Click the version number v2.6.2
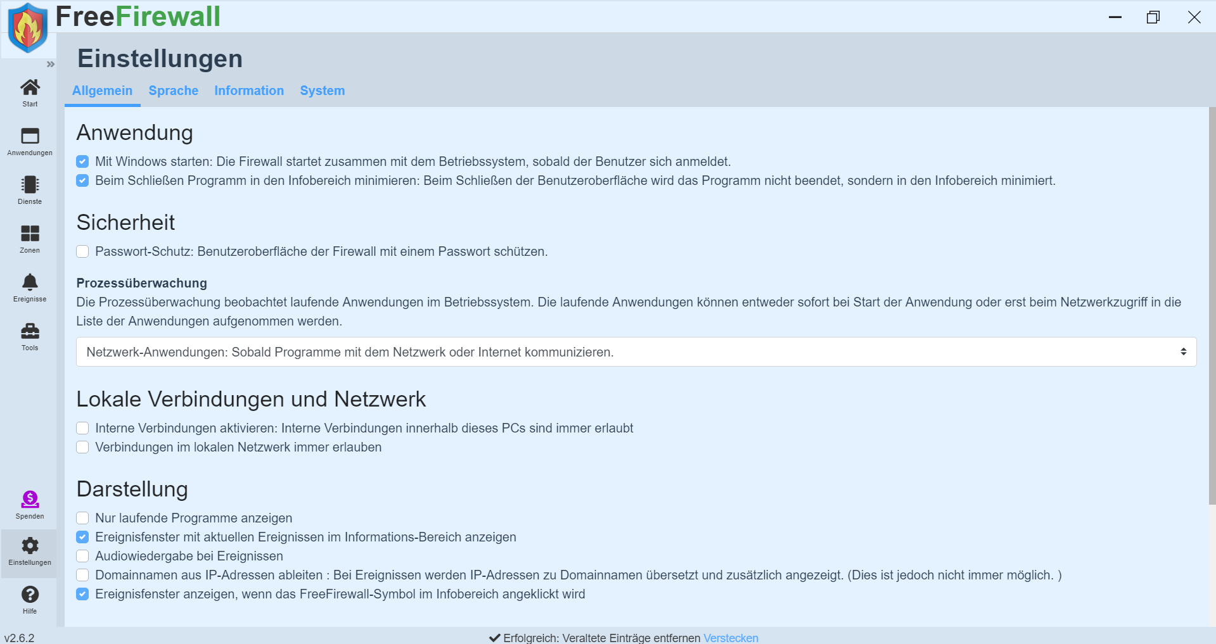 point(20,638)
